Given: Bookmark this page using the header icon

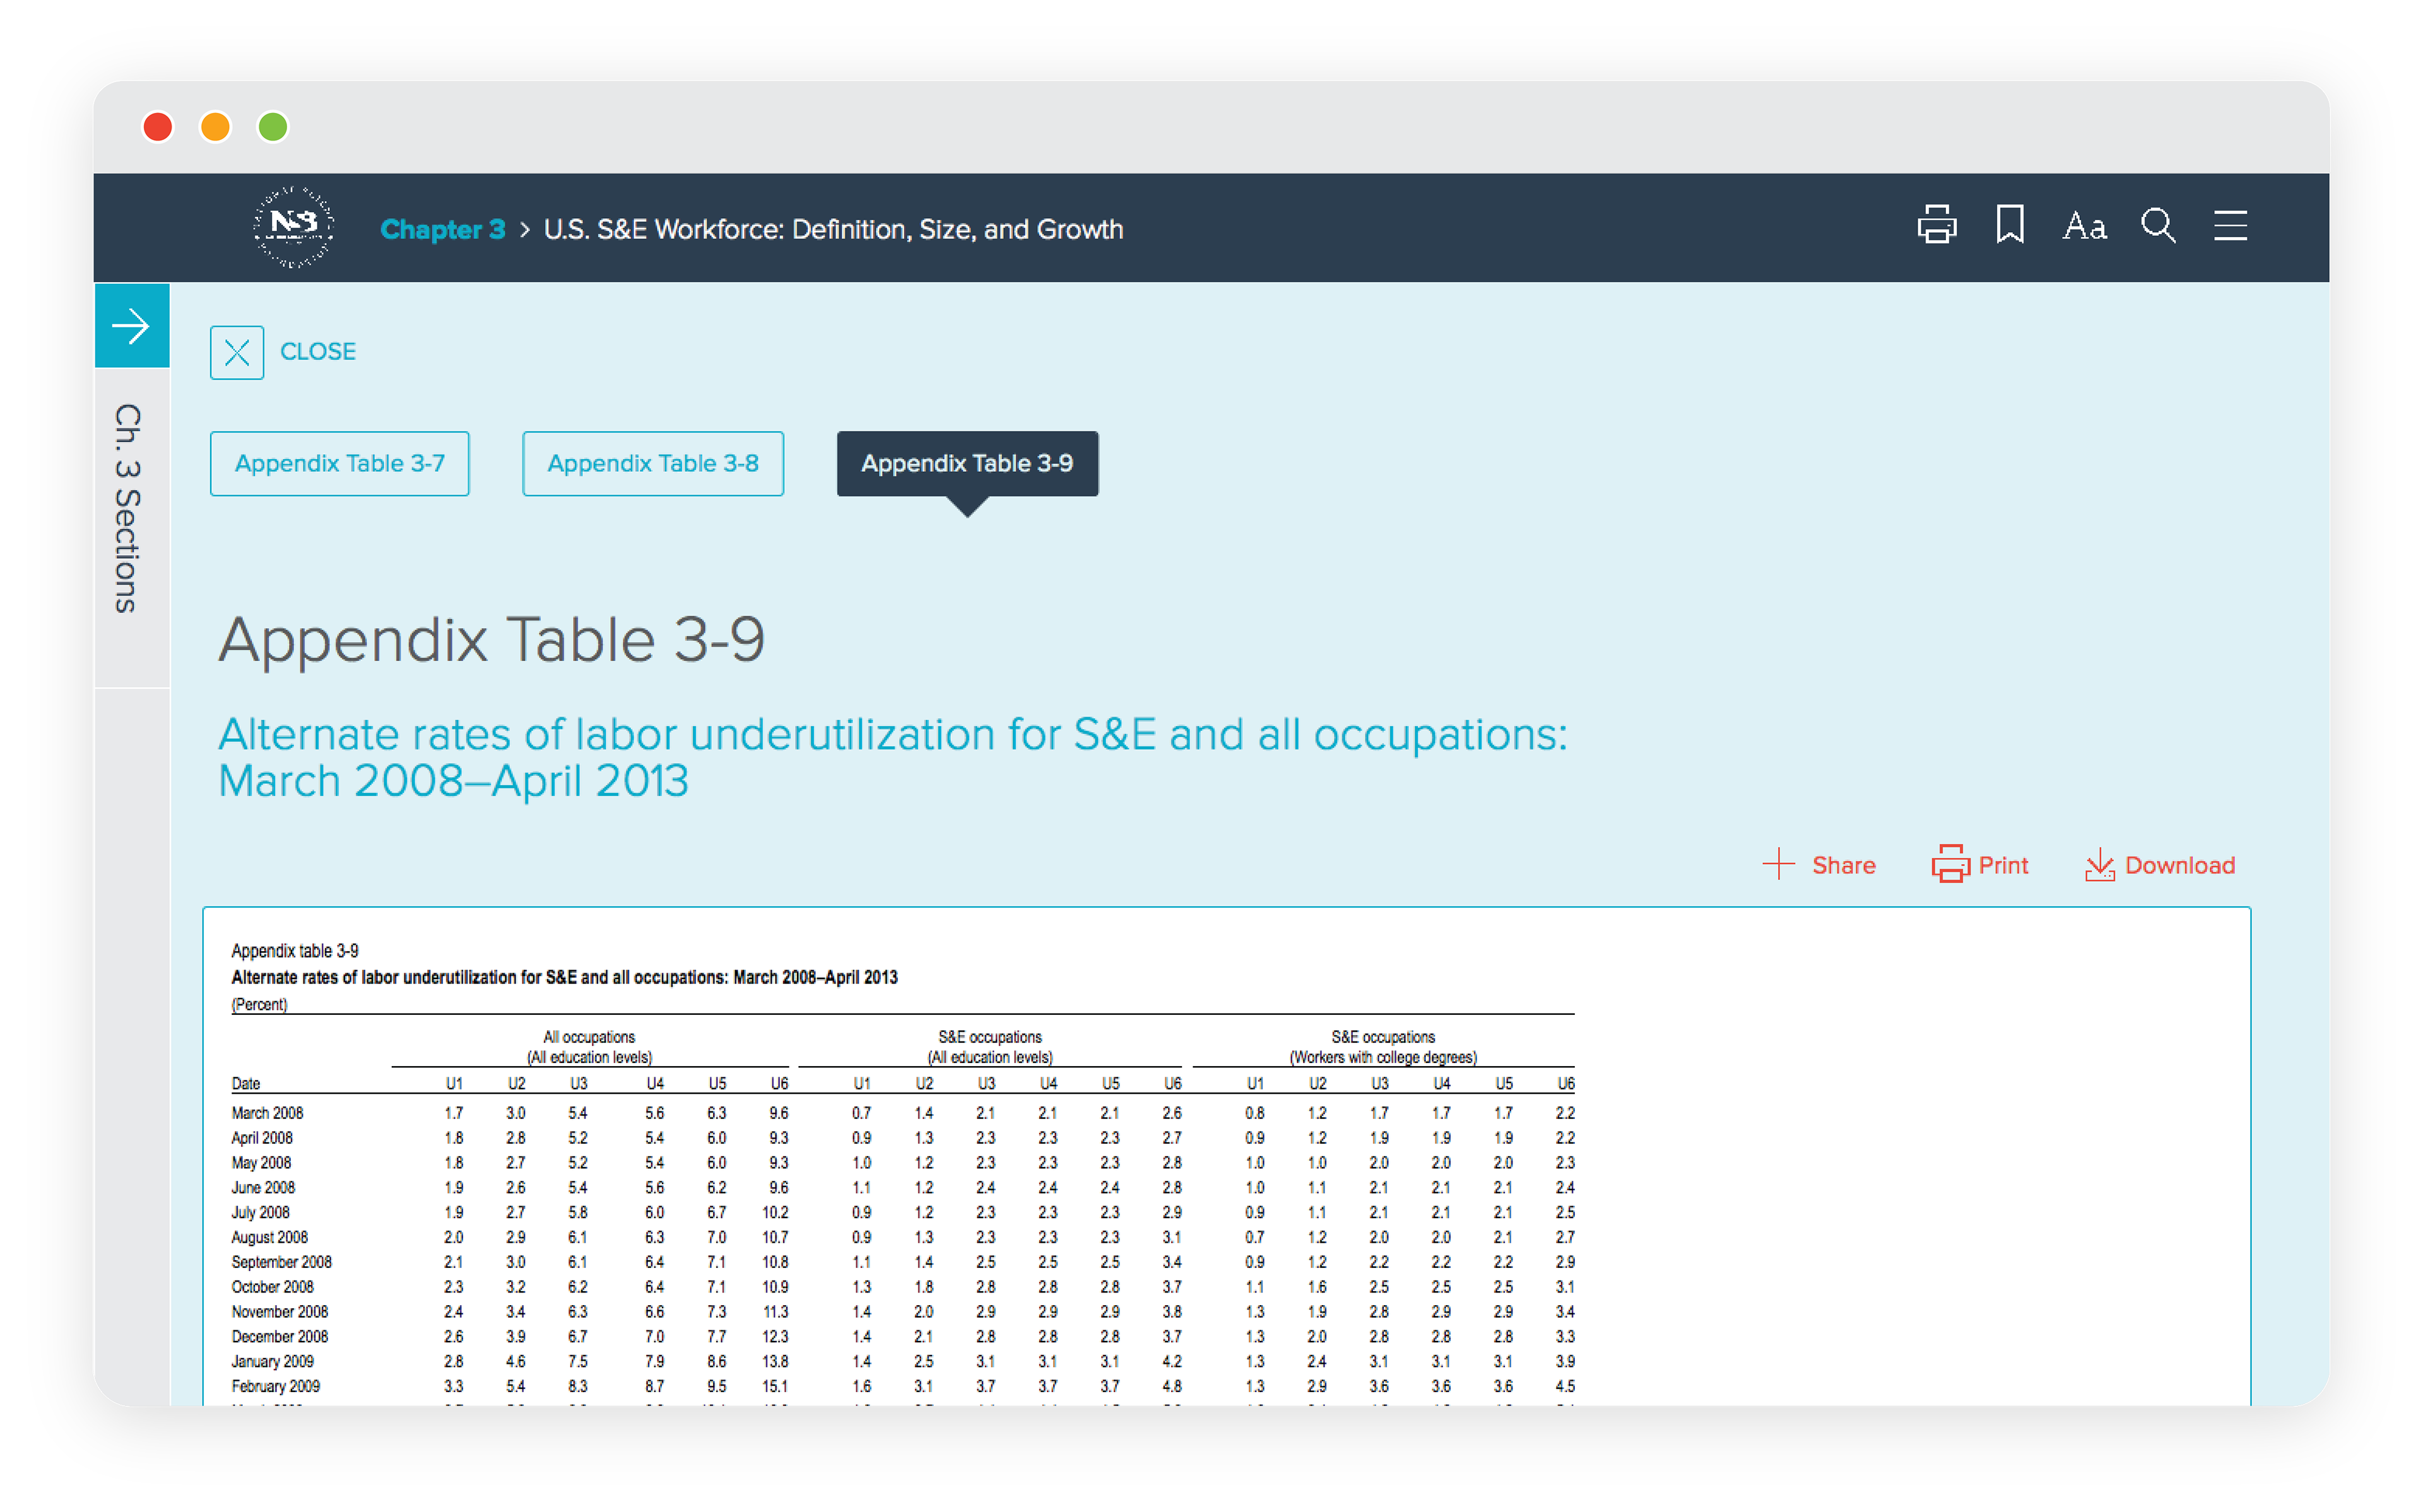Looking at the screenshot, I should click(2009, 225).
